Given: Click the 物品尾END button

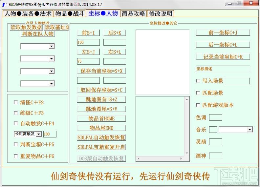Looking at the screenshot, I should coord(101,128).
